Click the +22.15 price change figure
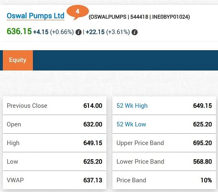218x192 pixels. (95, 32)
